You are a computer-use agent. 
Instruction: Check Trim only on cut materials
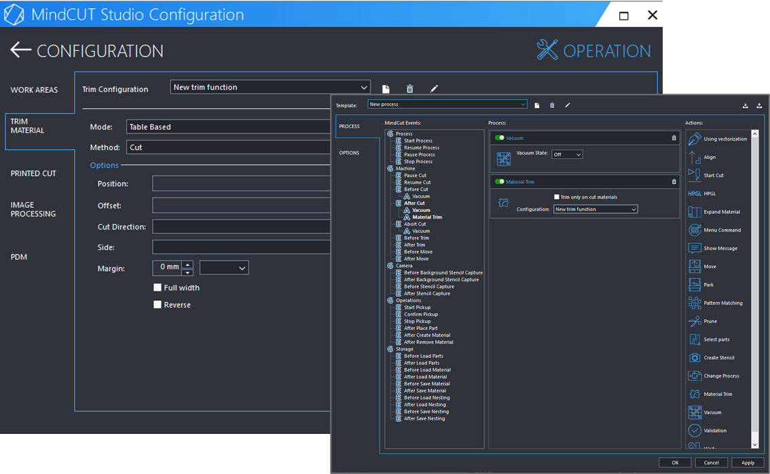tap(556, 197)
